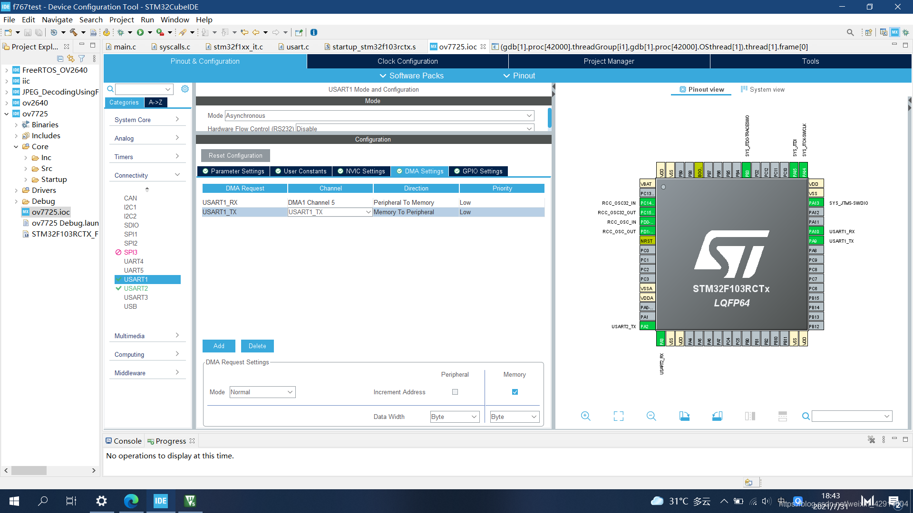Open the GPIO Settings tab

(478, 171)
